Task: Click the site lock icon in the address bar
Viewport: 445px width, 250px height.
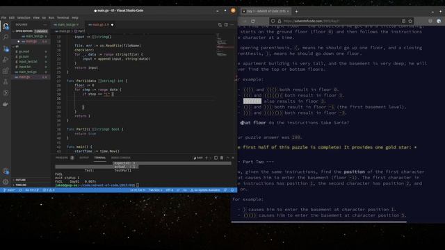Action: (x=280, y=21)
